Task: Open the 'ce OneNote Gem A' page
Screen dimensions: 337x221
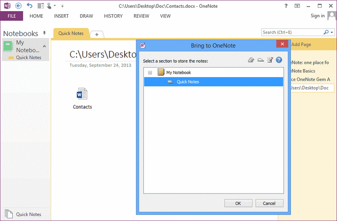Action: [x=310, y=80]
